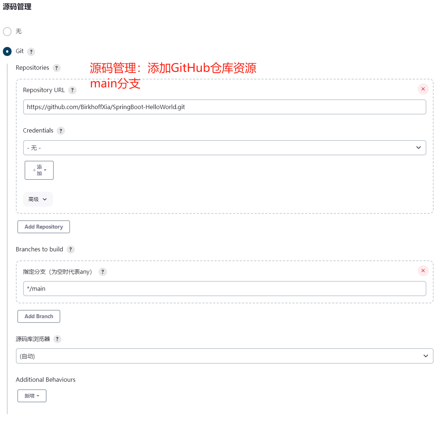Screen dimensions: 439x424
Task: Open help icon next to Credentials
Action: (61, 131)
